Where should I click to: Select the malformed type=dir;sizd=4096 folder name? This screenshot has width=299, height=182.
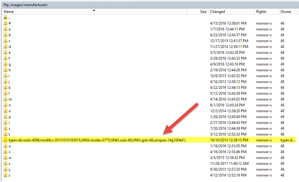[x=97, y=140]
